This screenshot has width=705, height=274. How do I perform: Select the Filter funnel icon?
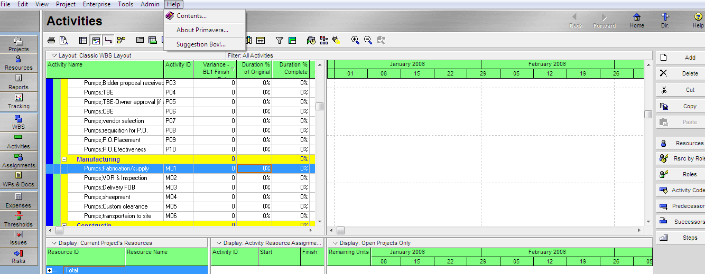pyautogui.click(x=280, y=40)
